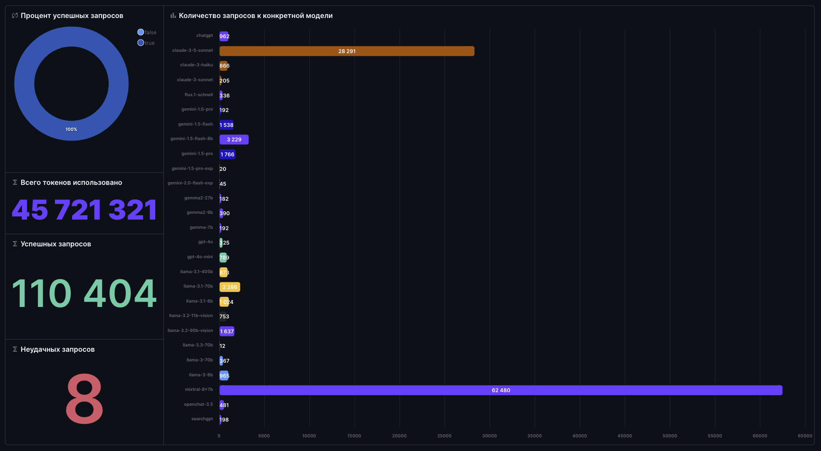This screenshot has width=821, height=451.
Task: Click the gemini-2.0-flash-exp axis label
Action: tap(190, 183)
